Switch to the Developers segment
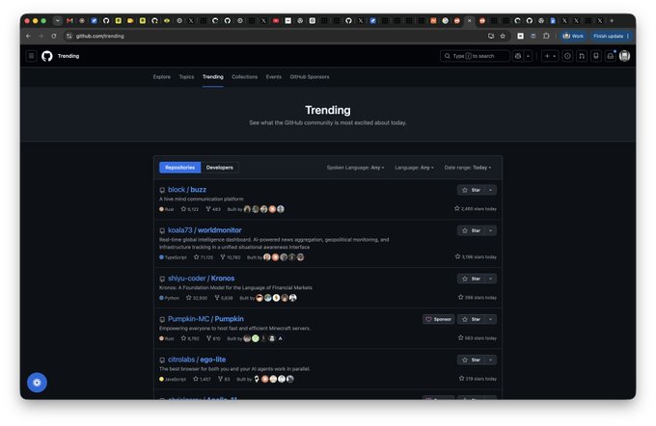Viewport: 656px width, 426px height. click(x=220, y=168)
